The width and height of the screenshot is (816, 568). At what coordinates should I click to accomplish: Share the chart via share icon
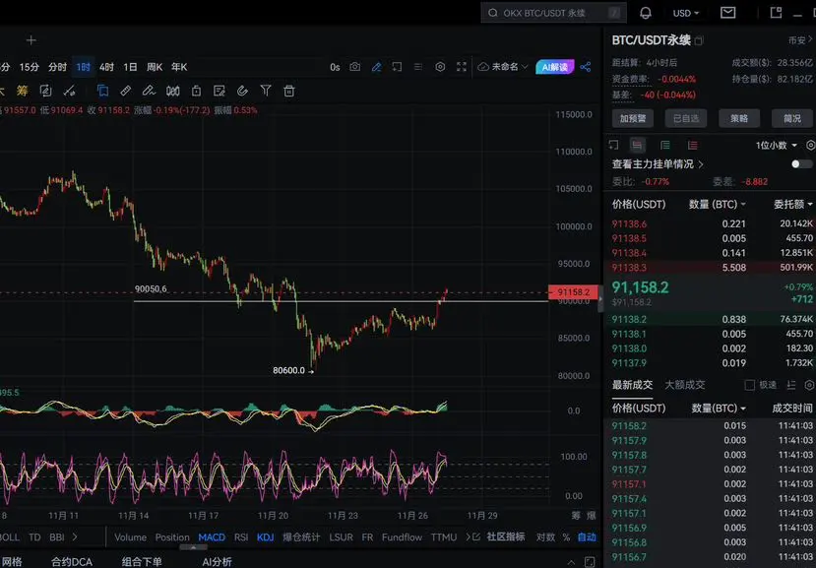[x=586, y=67]
